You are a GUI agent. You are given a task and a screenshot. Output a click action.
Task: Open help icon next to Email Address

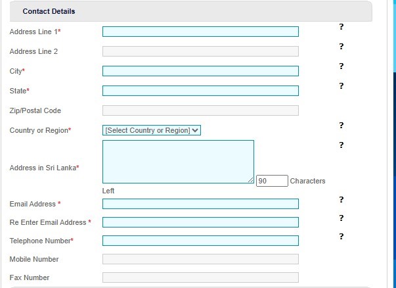341,200
